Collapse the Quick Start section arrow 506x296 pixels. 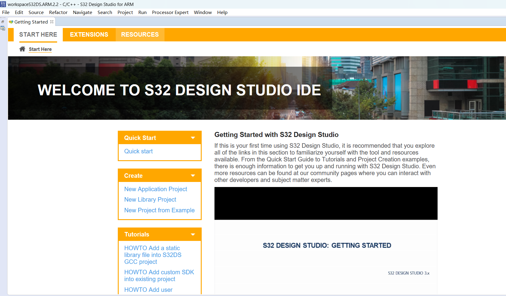coord(193,138)
